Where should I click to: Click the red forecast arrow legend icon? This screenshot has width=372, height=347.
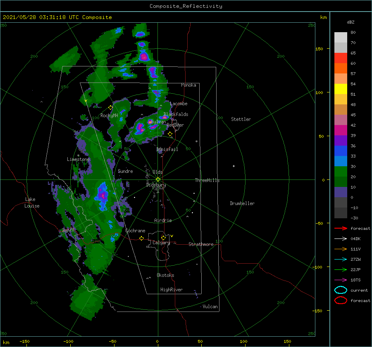(341, 228)
